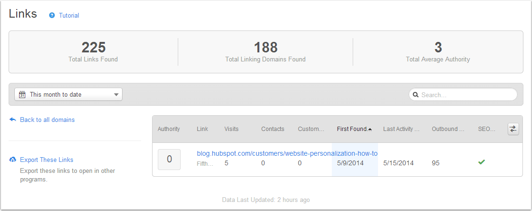Click the green SEO checkmark icon
Screen dimensions: 532x211
click(481, 162)
